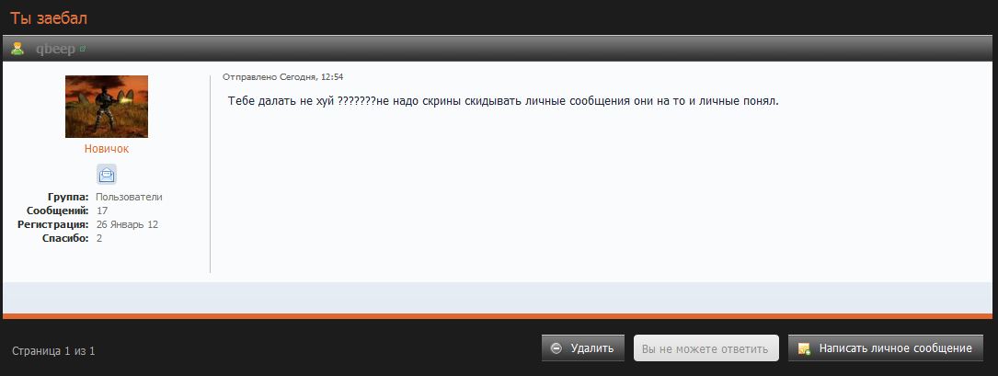The width and height of the screenshot is (998, 376).
Task: Open the qbeep username link
Action: click(56, 49)
